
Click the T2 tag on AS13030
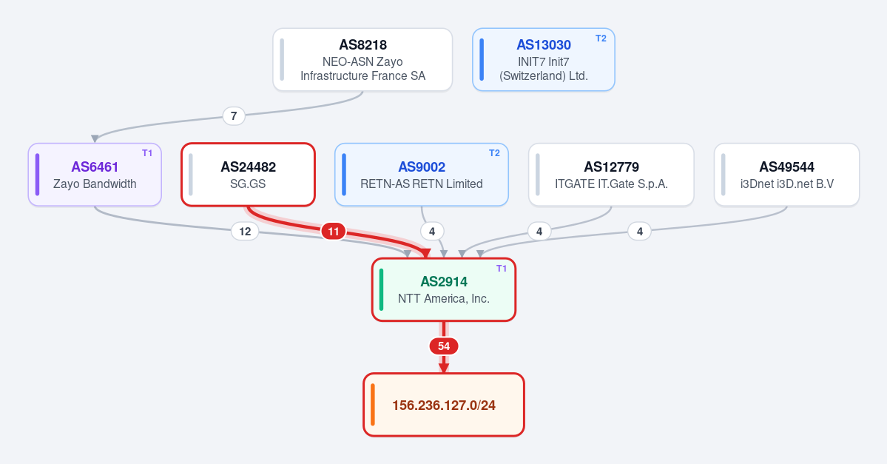(x=601, y=38)
